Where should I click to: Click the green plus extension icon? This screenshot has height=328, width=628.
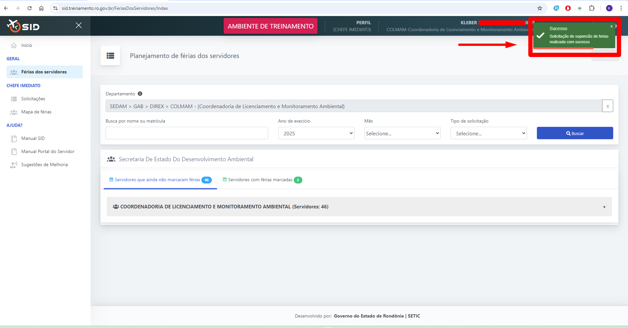point(580,8)
